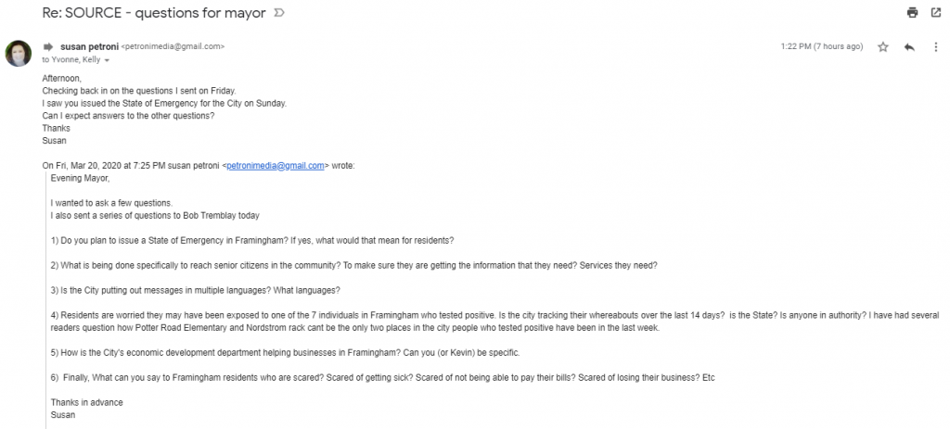Click the sender name susan petroni

[x=89, y=45]
